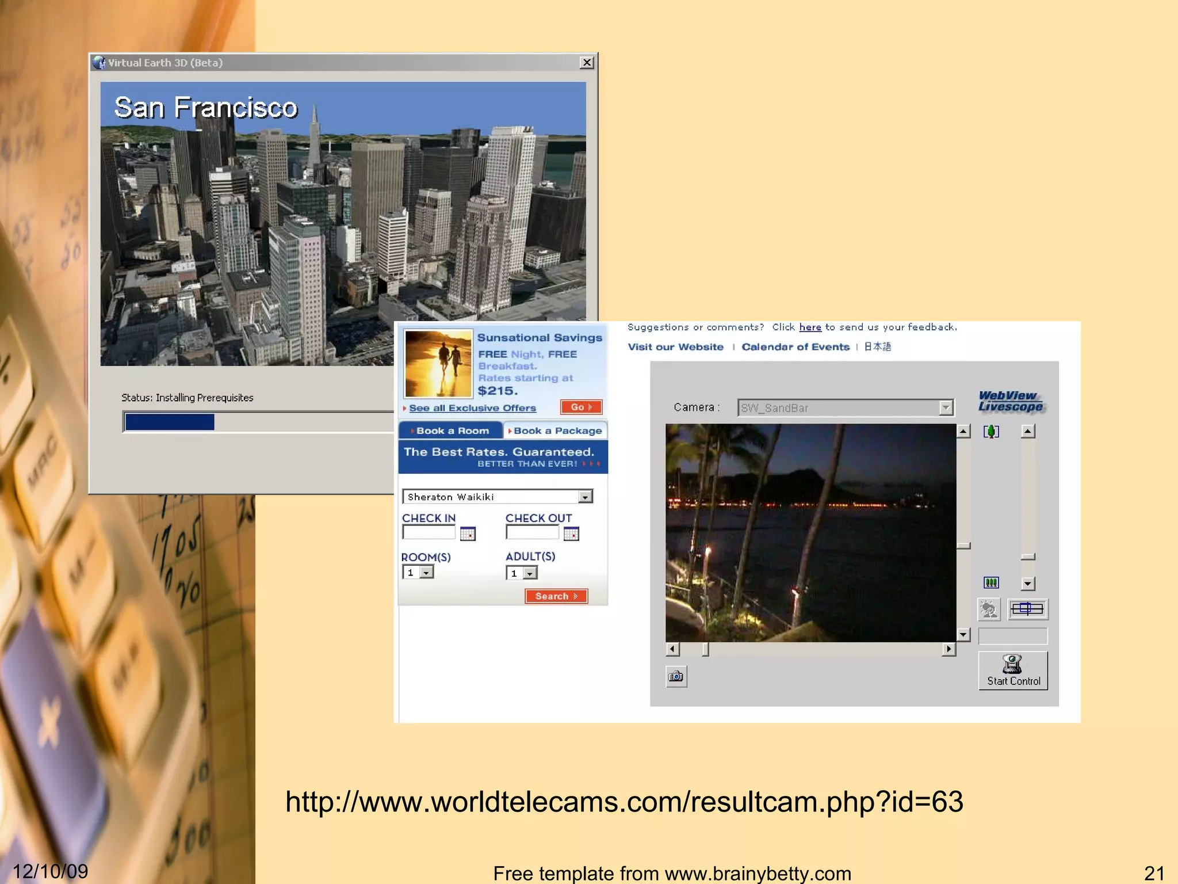Click 'Status: Installing Prerequisites' text
This screenshot has height=884, width=1178.
(x=187, y=398)
